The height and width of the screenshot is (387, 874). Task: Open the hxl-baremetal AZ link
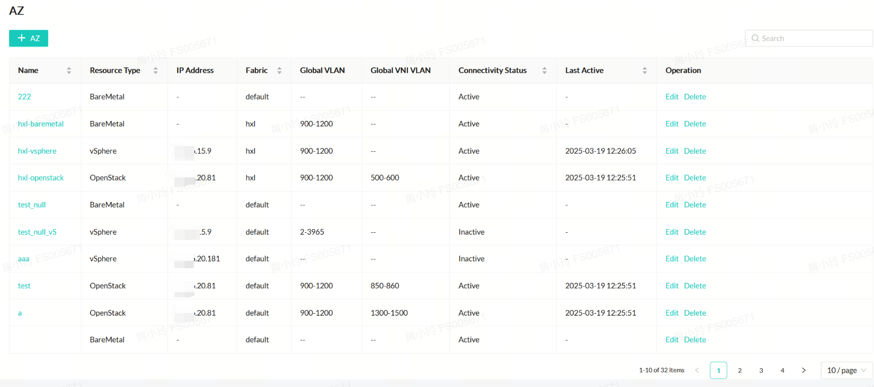(41, 124)
